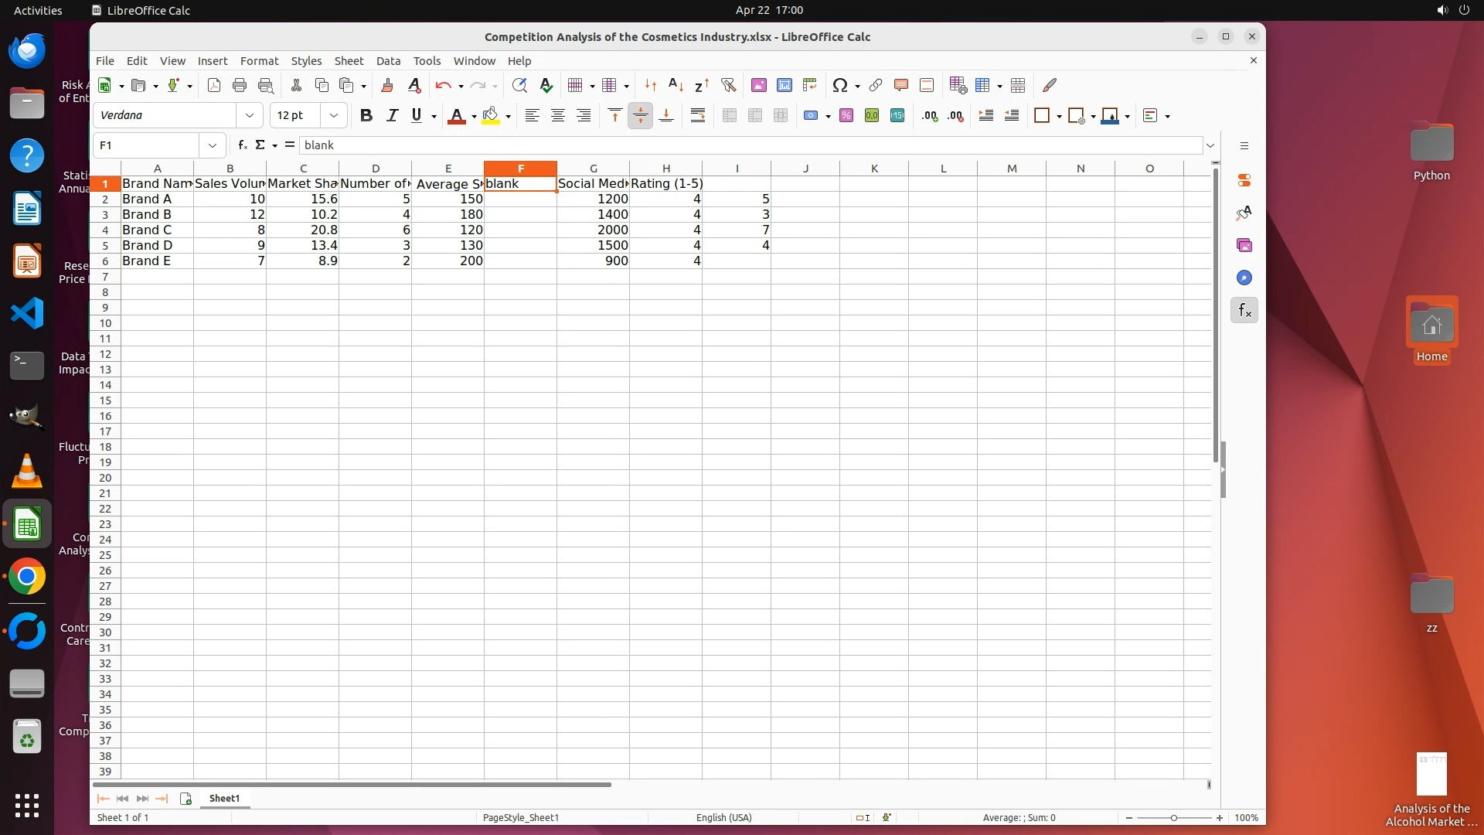Insert a chart using toolbar icon
1484x835 pixels.
(784, 85)
